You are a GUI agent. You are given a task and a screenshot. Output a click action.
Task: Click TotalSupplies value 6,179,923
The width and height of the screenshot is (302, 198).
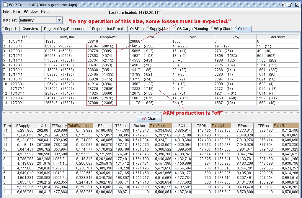coord(80,131)
